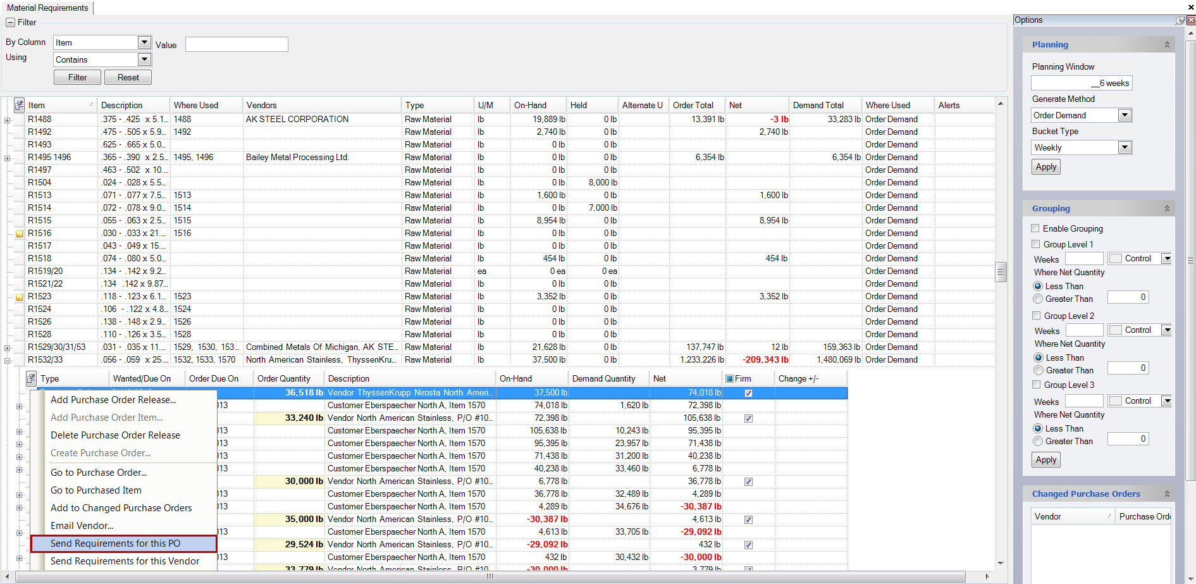Select Greater Than under Group Level 3
Image resolution: width=1196 pixels, height=584 pixels.
coord(1038,441)
